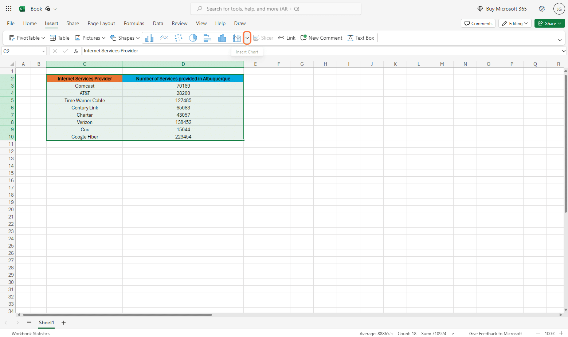This screenshot has height=337, width=568.
Task: Switch to the View tab
Action: tap(201, 23)
